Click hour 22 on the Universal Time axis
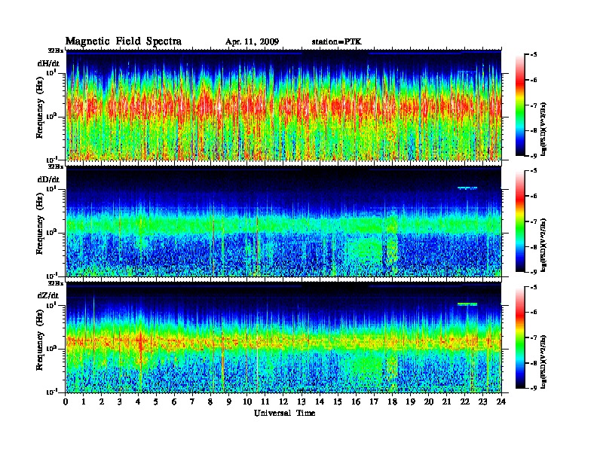 coord(465,402)
